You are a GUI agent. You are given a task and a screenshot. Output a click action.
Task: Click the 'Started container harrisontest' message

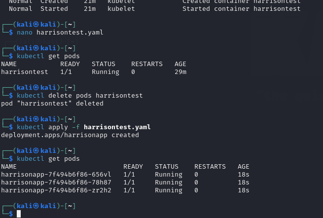coord(241,9)
